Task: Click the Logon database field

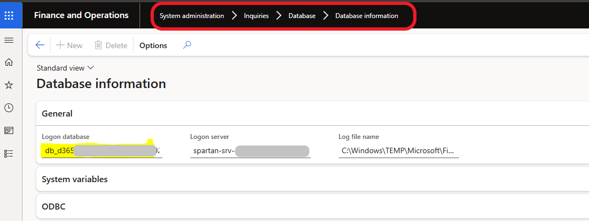Action: (x=102, y=151)
